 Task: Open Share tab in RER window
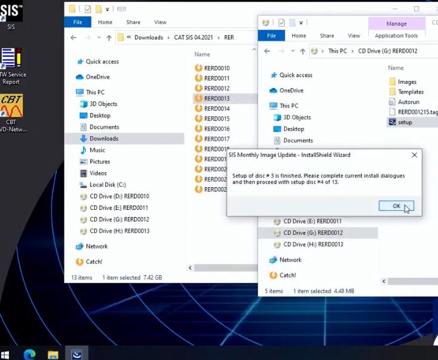click(x=133, y=22)
